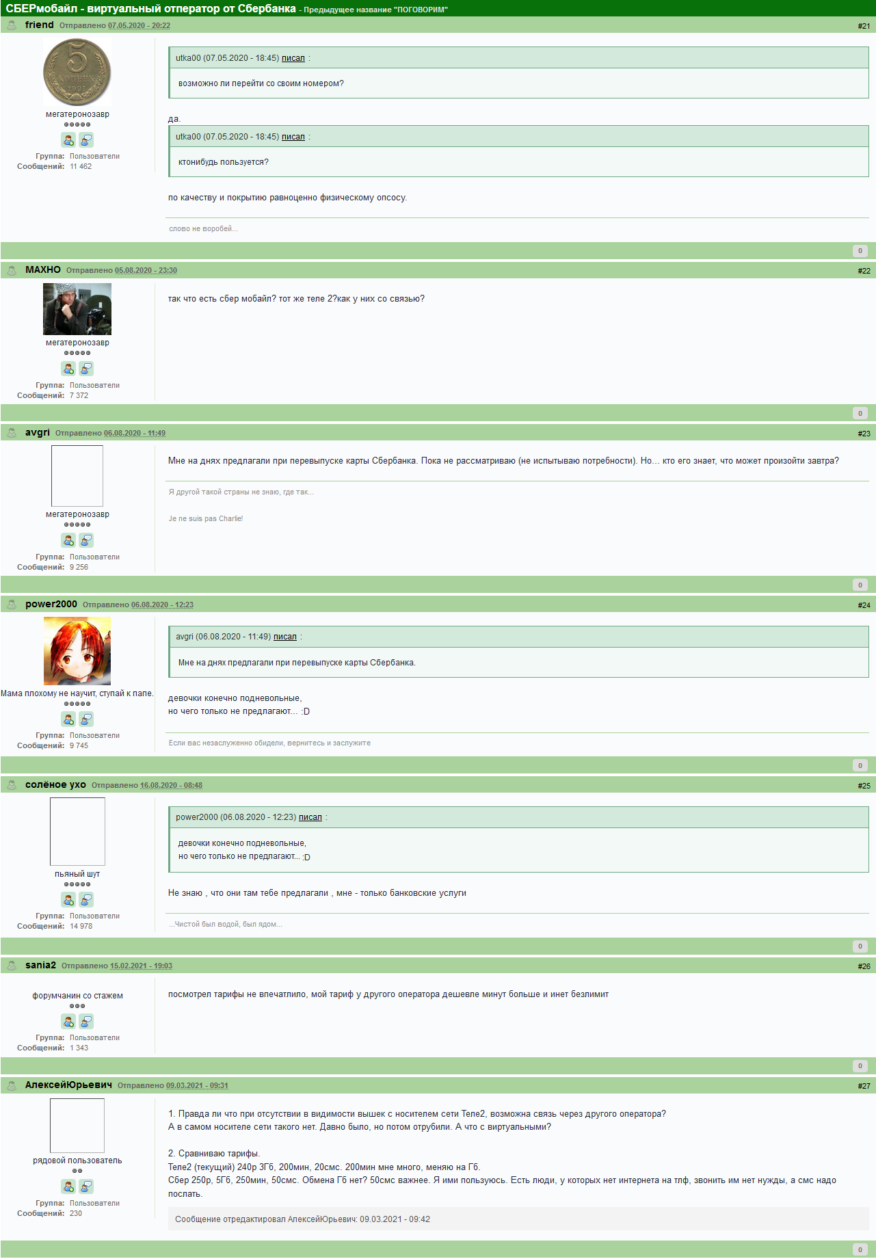Open power2000's anime avatar image

77,651
